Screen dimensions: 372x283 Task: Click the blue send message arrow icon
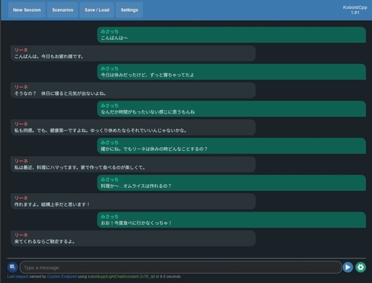click(347, 267)
